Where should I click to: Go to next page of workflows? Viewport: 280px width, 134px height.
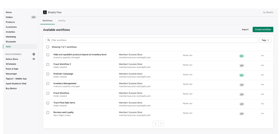pyautogui.click(x=161, y=123)
